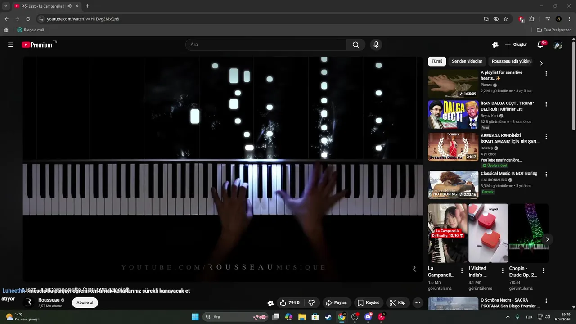Click the Klip clip button
The width and height of the screenshot is (576, 324).
coord(397,302)
